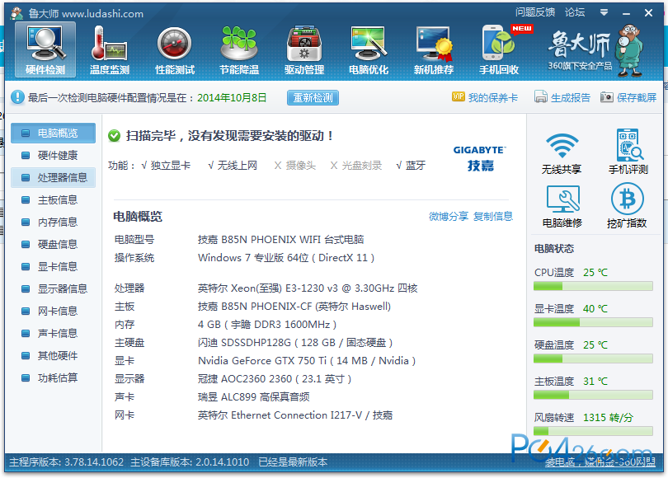Select the 硬盘信息 sidebar tab
The width and height of the screenshot is (668, 478).
(54, 244)
